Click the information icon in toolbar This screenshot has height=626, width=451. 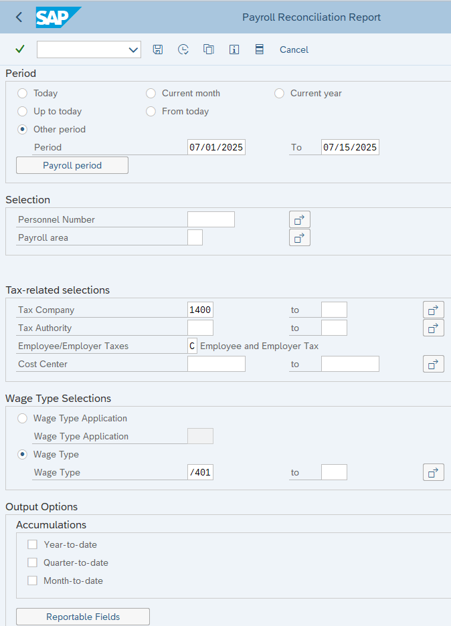(234, 49)
